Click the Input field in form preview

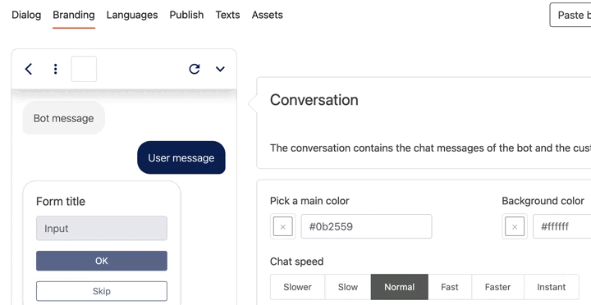(x=102, y=228)
